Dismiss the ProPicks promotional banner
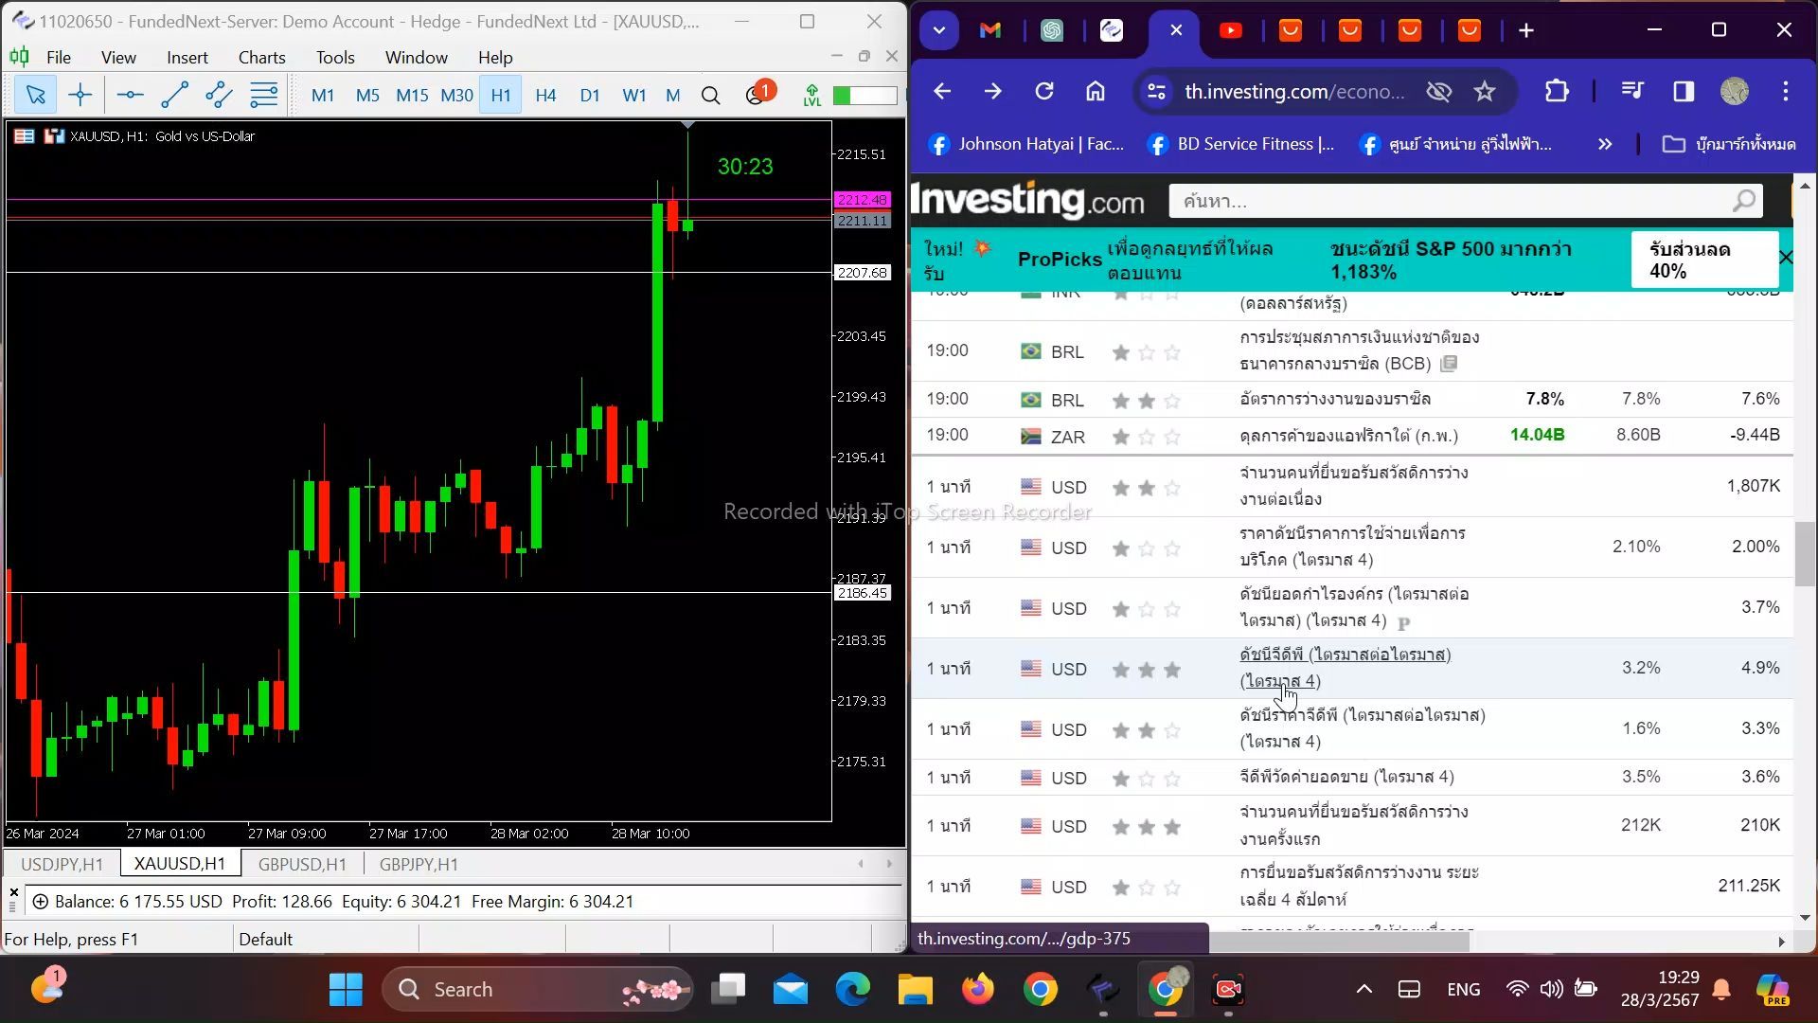The width and height of the screenshot is (1818, 1023). [1786, 258]
